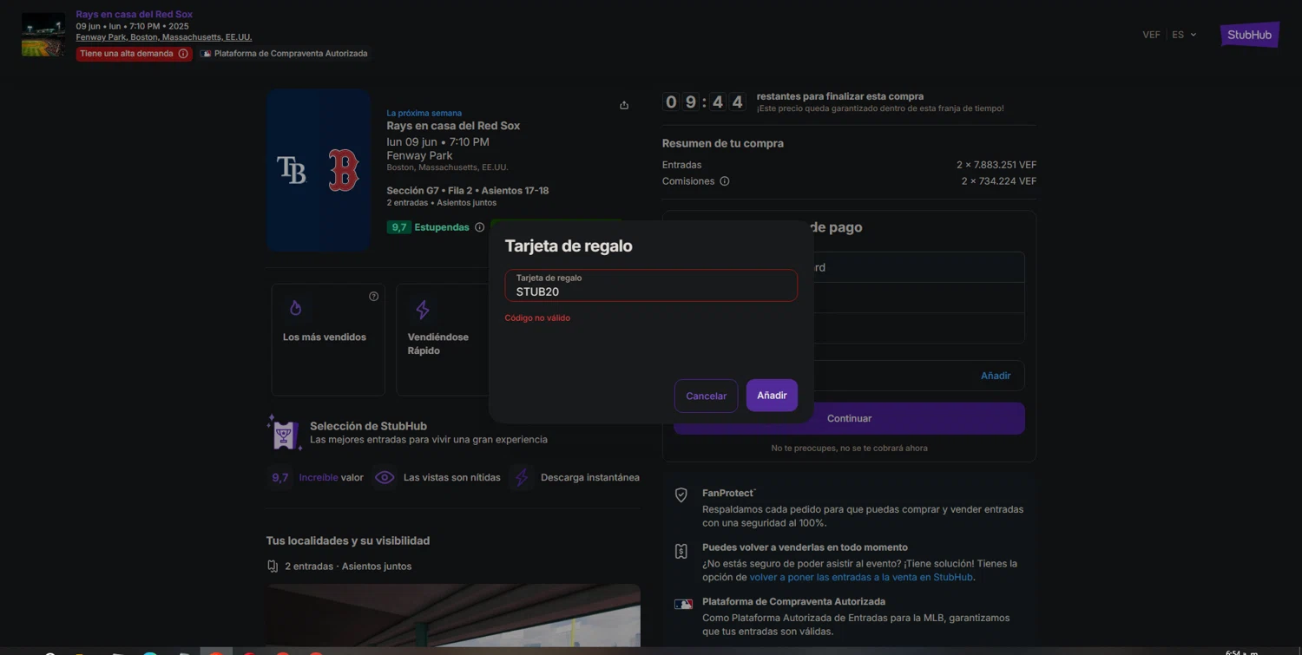Click the FanProtect heading text
This screenshot has width=1302, height=655.
728,494
